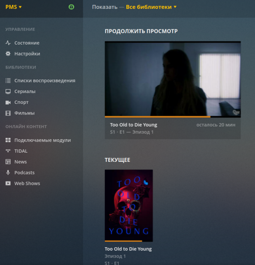
Task: Open the PMS server dropdown
Action: [x=13, y=7]
